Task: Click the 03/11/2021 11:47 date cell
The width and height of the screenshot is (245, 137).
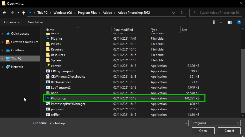Action: click(125, 38)
